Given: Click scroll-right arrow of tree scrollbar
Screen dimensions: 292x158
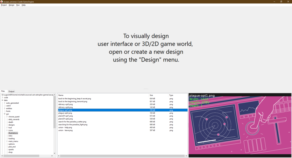Looking at the screenshot, I should tap(52, 156).
